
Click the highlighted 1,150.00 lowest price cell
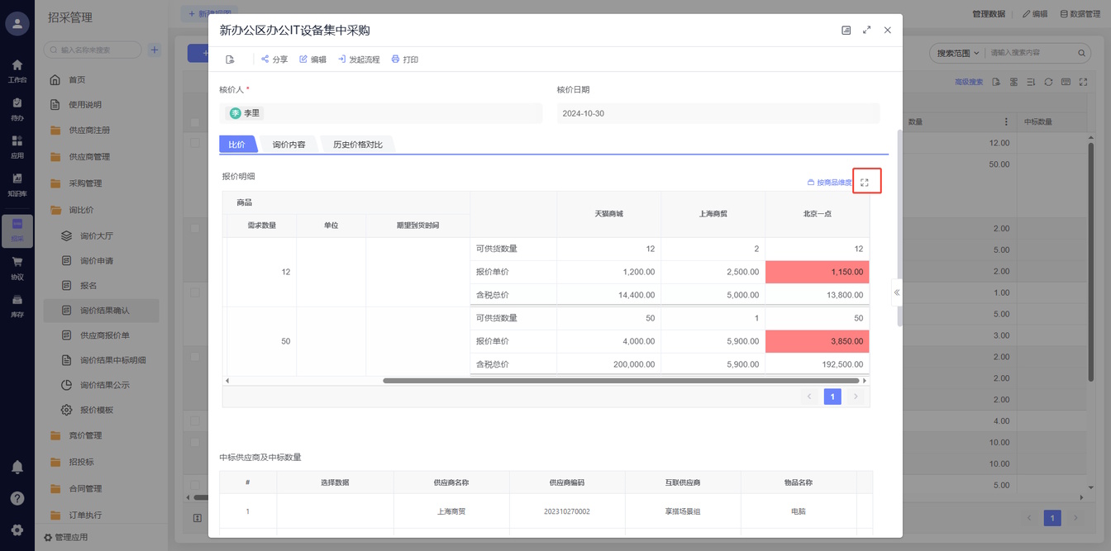click(x=817, y=272)
